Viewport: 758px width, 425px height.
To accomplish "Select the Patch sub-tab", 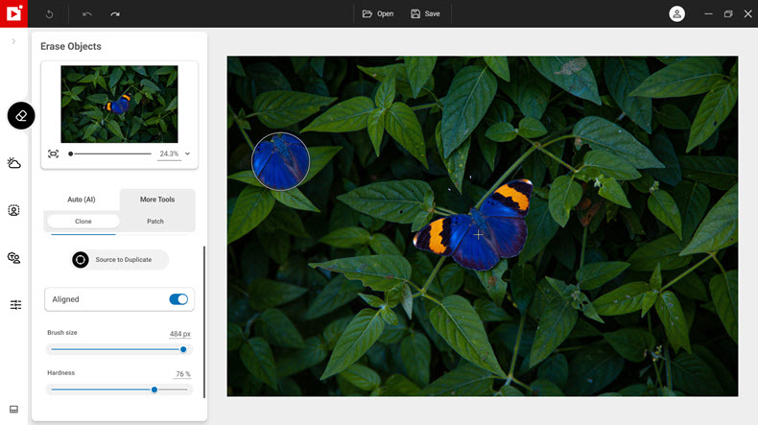I will pos(155,221).
